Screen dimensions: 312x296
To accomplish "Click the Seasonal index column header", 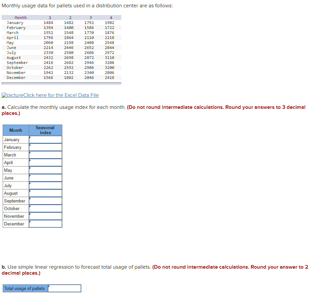I will tap(45, 130).
